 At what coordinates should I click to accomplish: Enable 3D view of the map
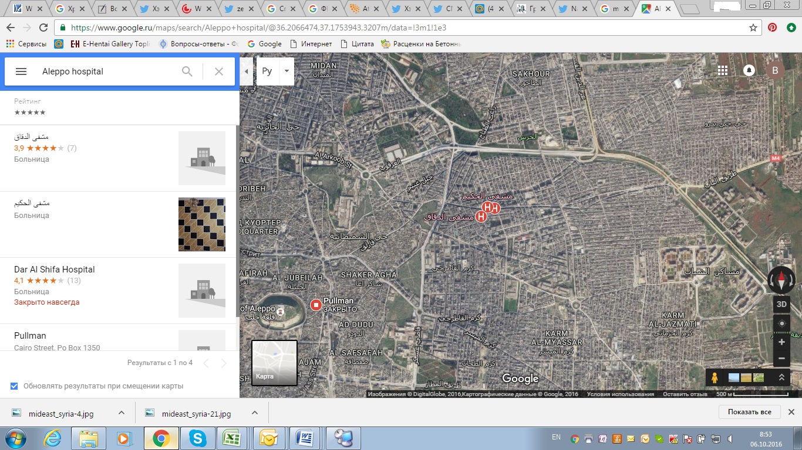[781, 304]
